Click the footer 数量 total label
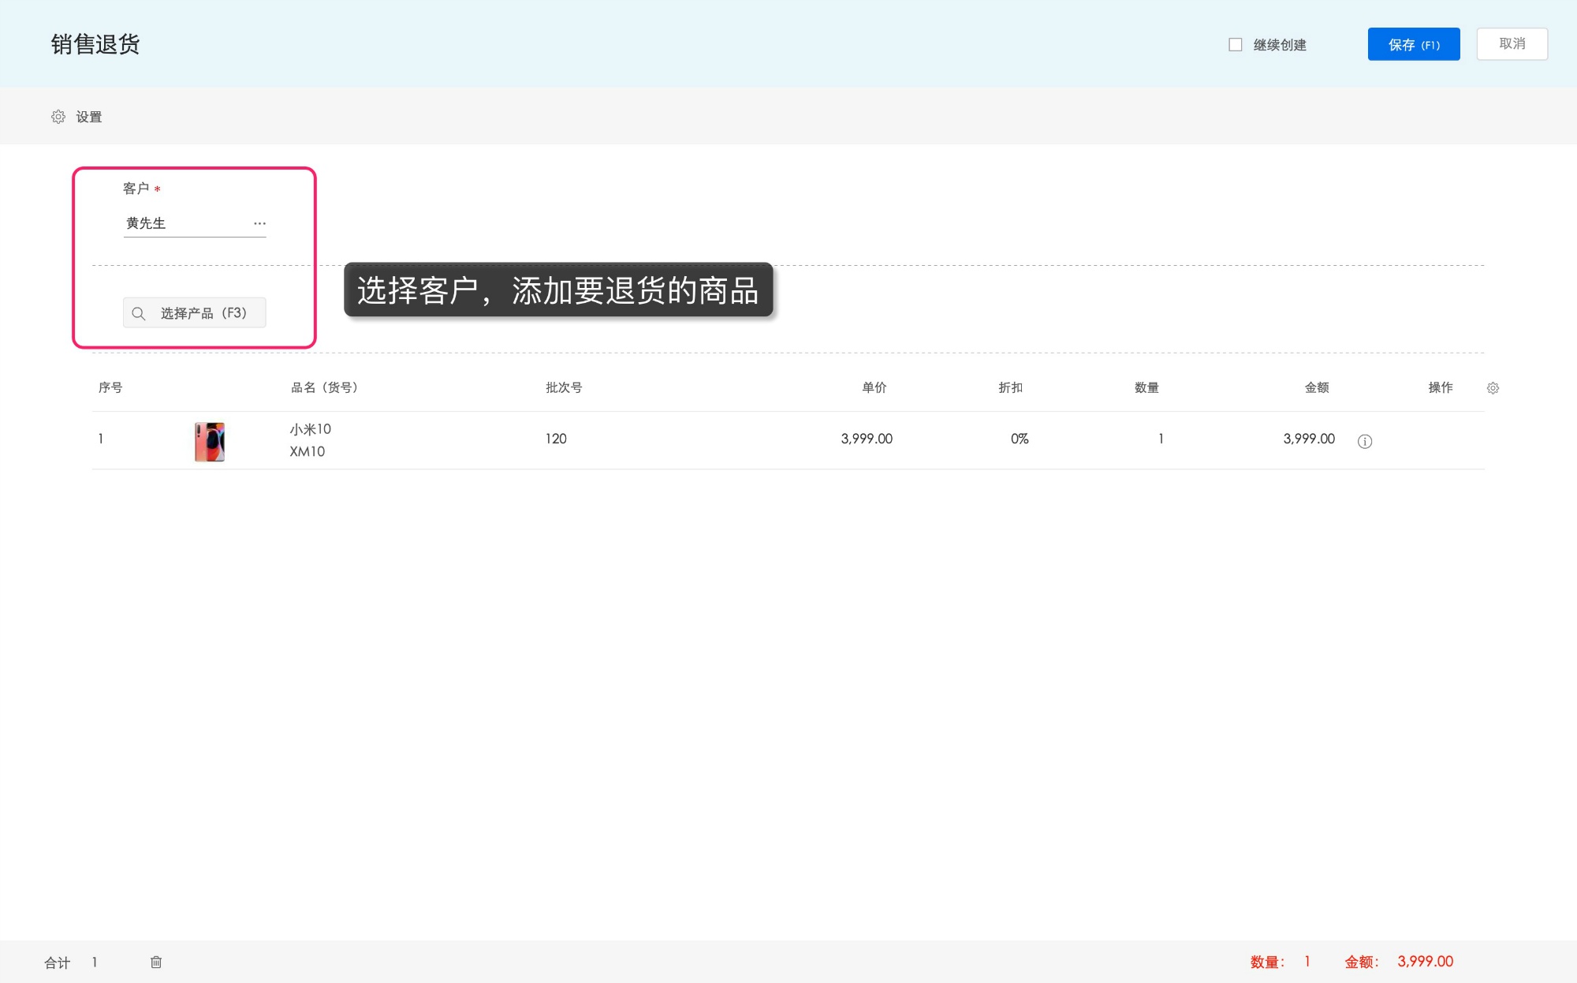The height and width of the screenshot is (983, 1577). [x=1267, y=962]
